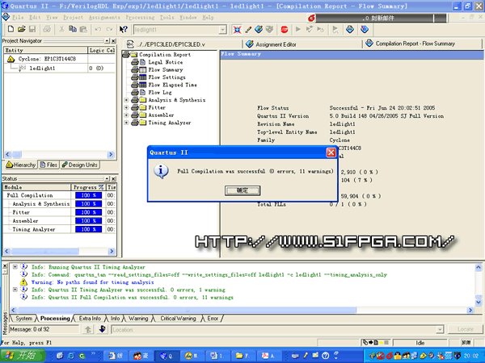Click the Copy toolbar icon
Viewport: 485px width, 363px height.
pyautogui.click(x=73, y=29)
